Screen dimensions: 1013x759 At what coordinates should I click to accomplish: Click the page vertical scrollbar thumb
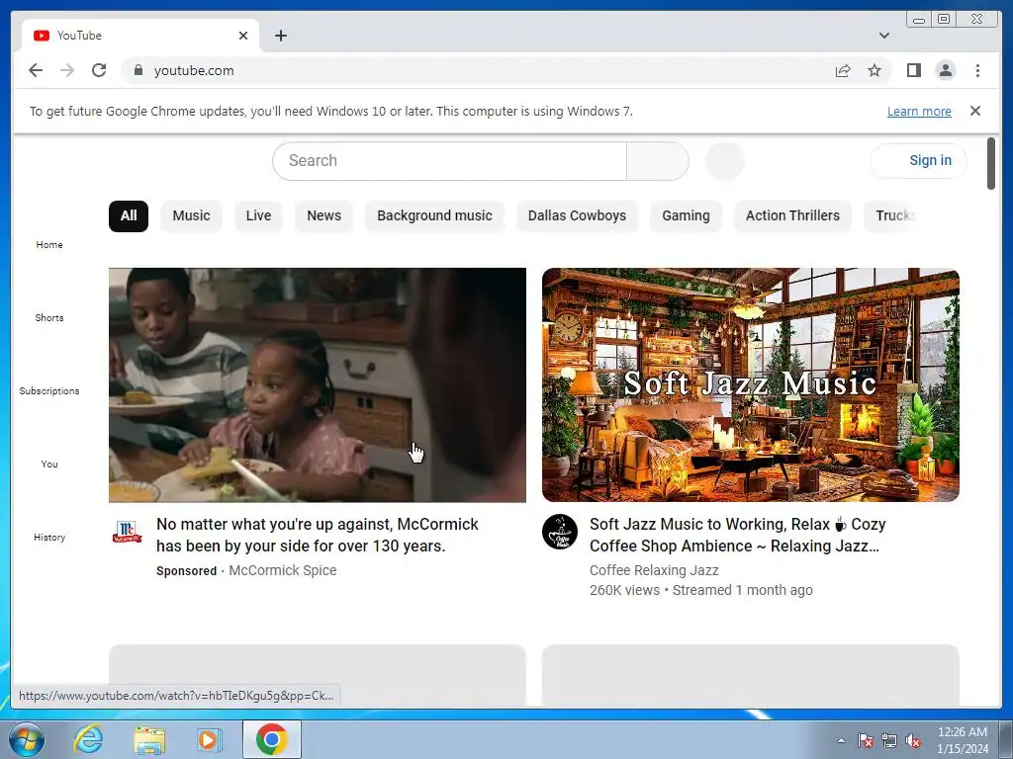991,164
